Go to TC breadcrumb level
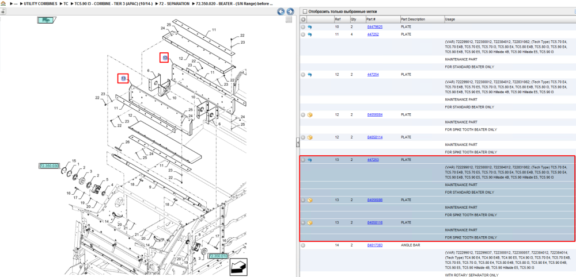576x277 pixels. tap(66, 3)
